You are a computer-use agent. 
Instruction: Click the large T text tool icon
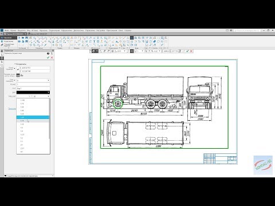[95, 41]
